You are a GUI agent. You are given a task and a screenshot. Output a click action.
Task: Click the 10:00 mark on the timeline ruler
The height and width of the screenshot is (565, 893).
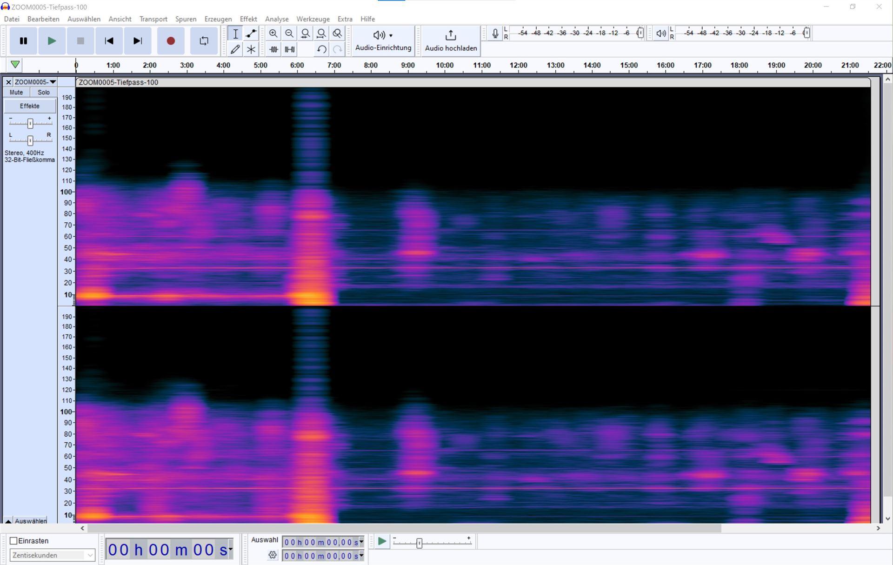445,65
